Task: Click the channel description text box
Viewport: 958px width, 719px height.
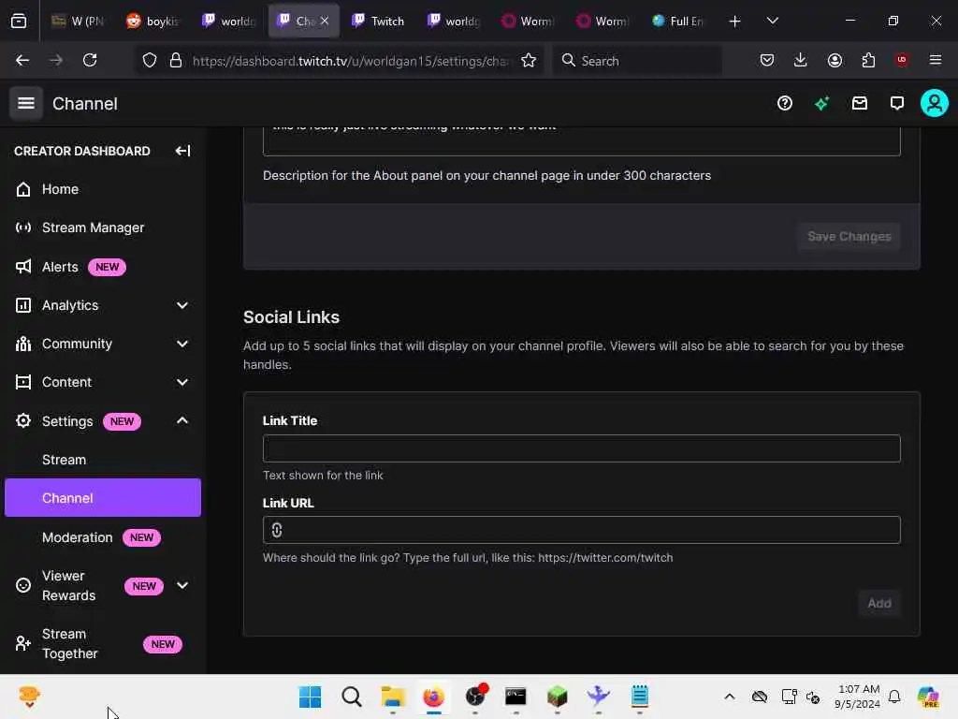Action: [x=582, y=141]
